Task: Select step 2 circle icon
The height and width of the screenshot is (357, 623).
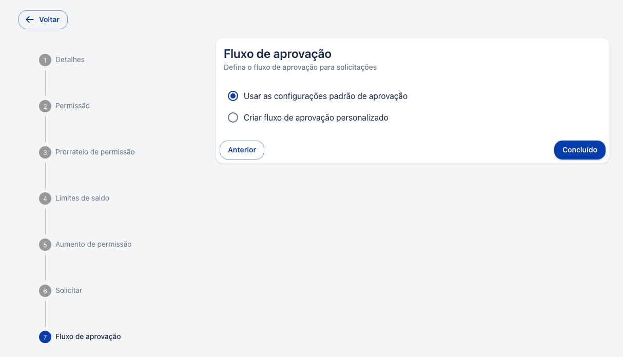Action: (x=45, y=106)
